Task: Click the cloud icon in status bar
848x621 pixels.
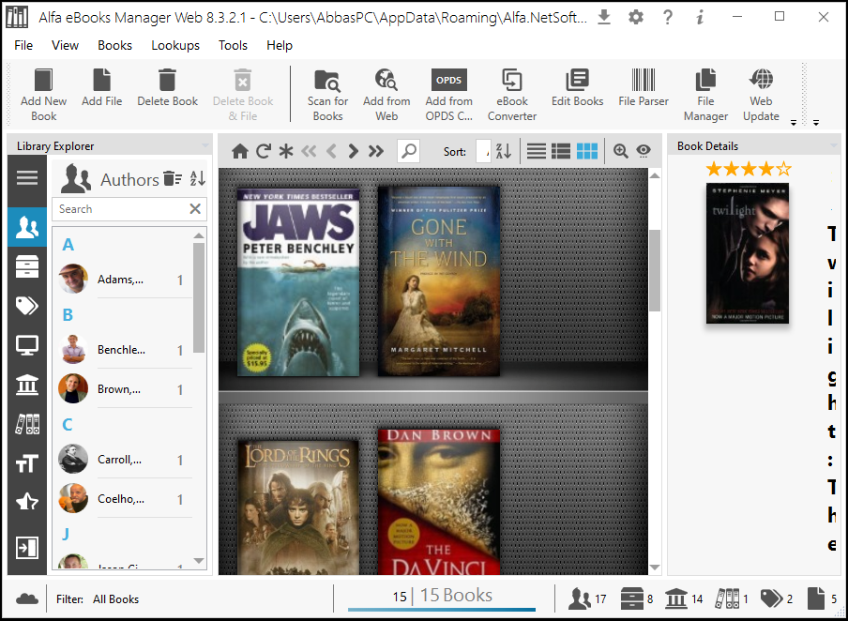Action: [27, 598]
